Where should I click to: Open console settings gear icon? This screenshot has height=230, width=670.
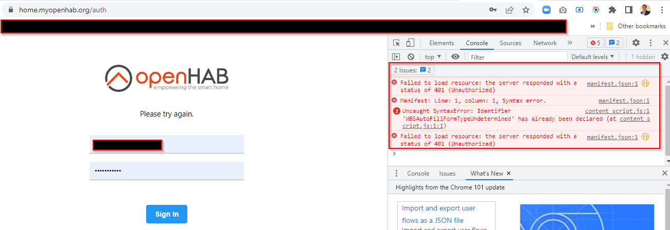[665, 57]
